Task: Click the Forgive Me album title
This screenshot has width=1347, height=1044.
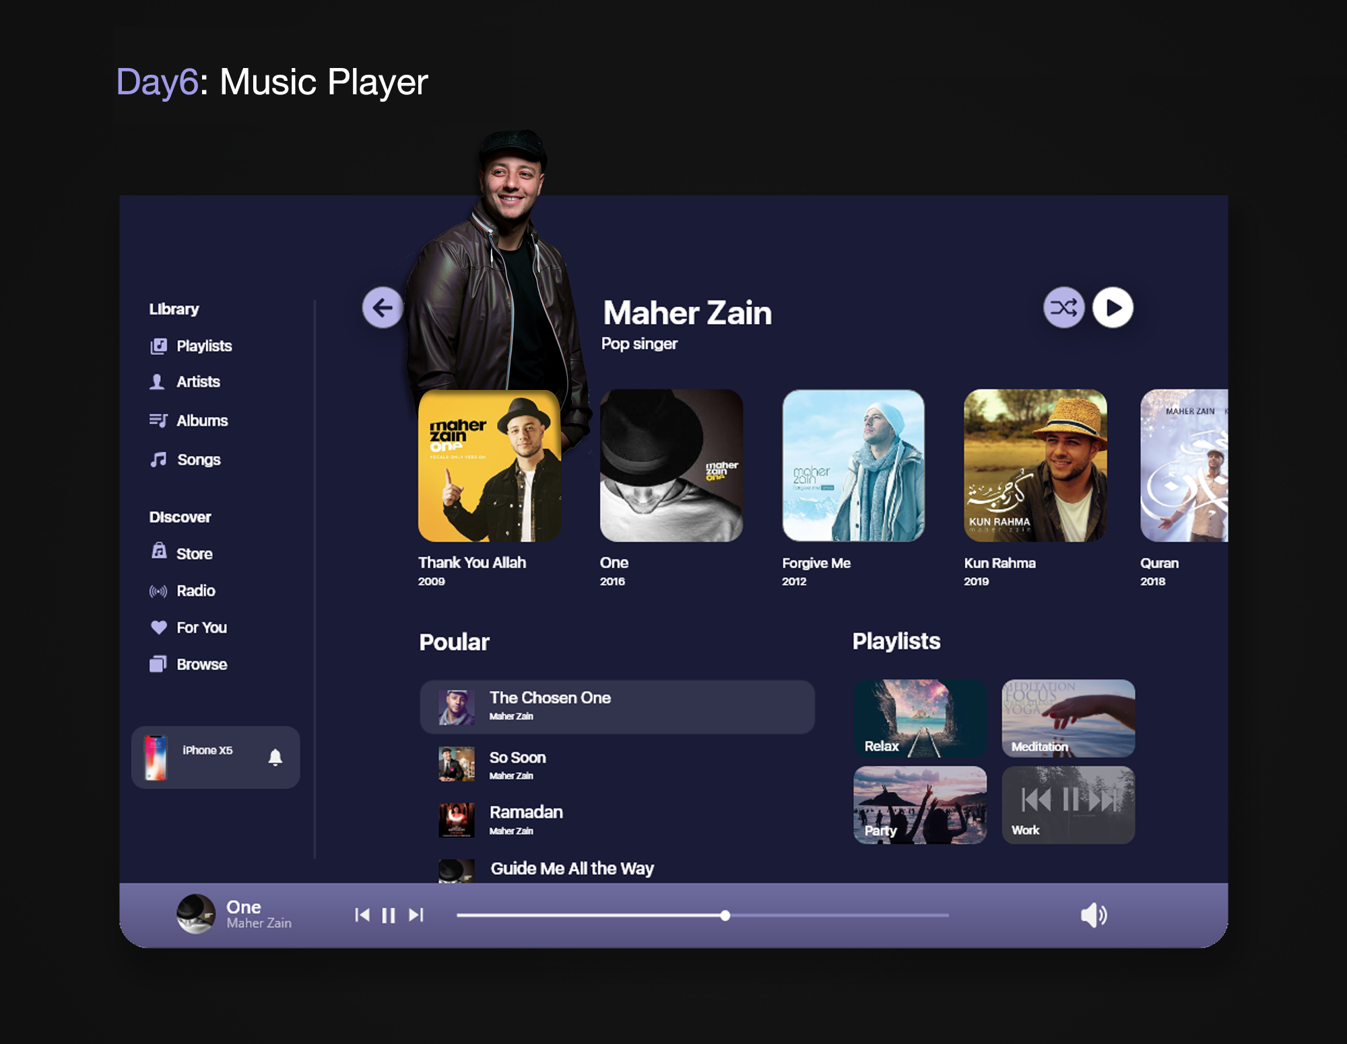Action: 816,563
